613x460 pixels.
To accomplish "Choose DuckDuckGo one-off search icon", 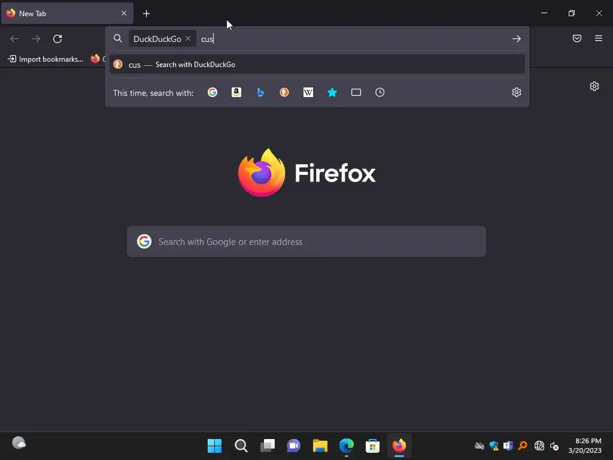I will point(284,92).
